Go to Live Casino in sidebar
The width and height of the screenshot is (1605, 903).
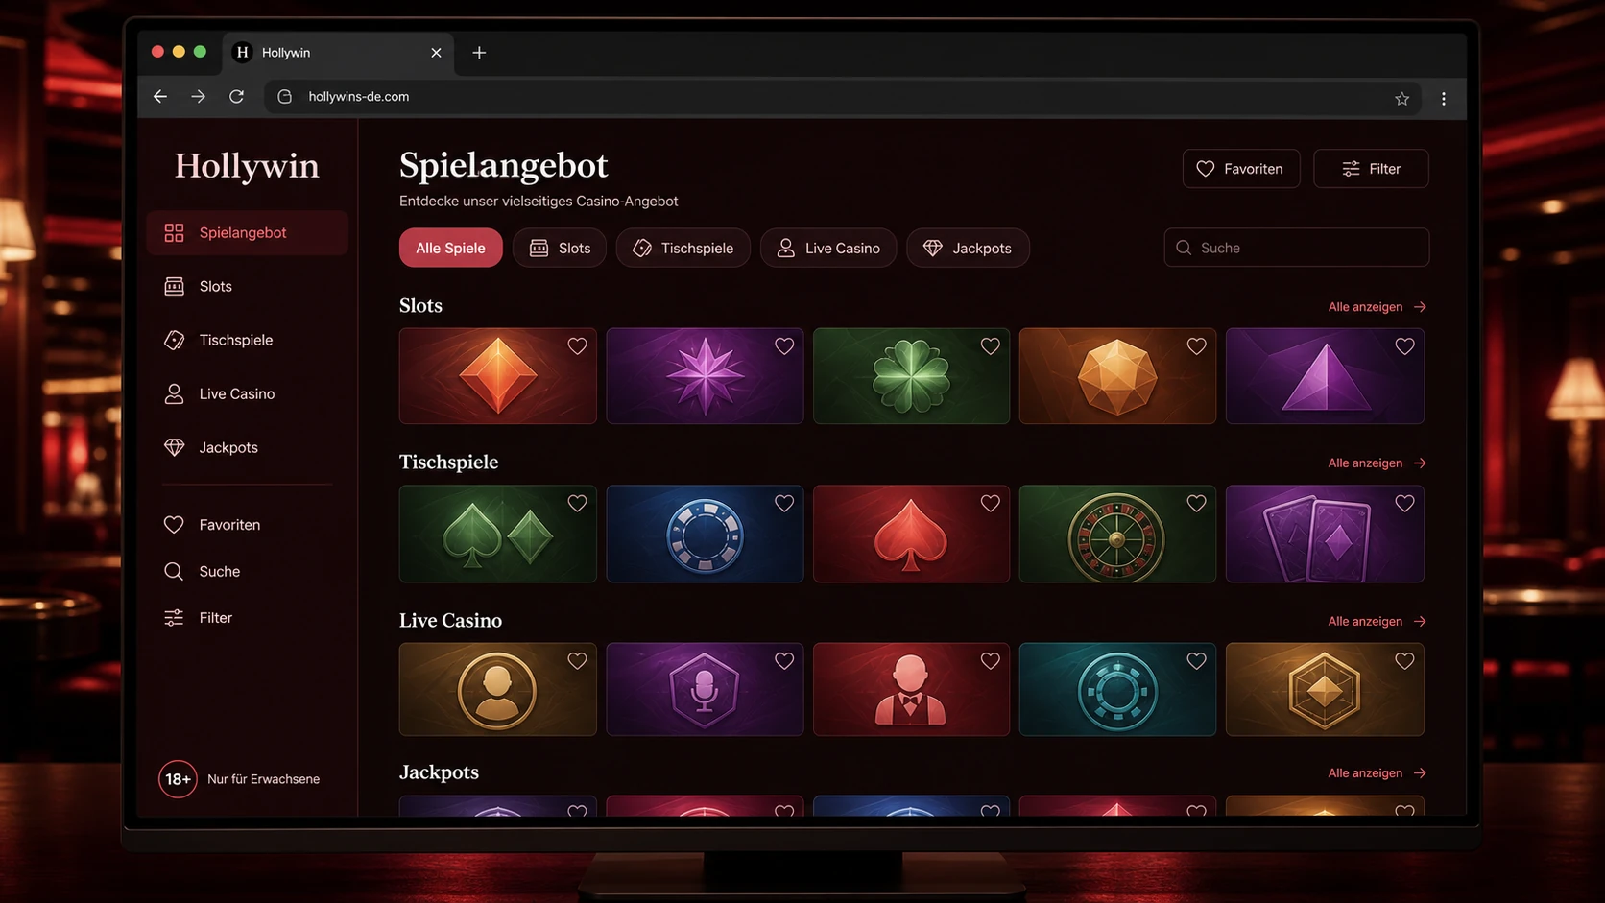pos(247,393)
